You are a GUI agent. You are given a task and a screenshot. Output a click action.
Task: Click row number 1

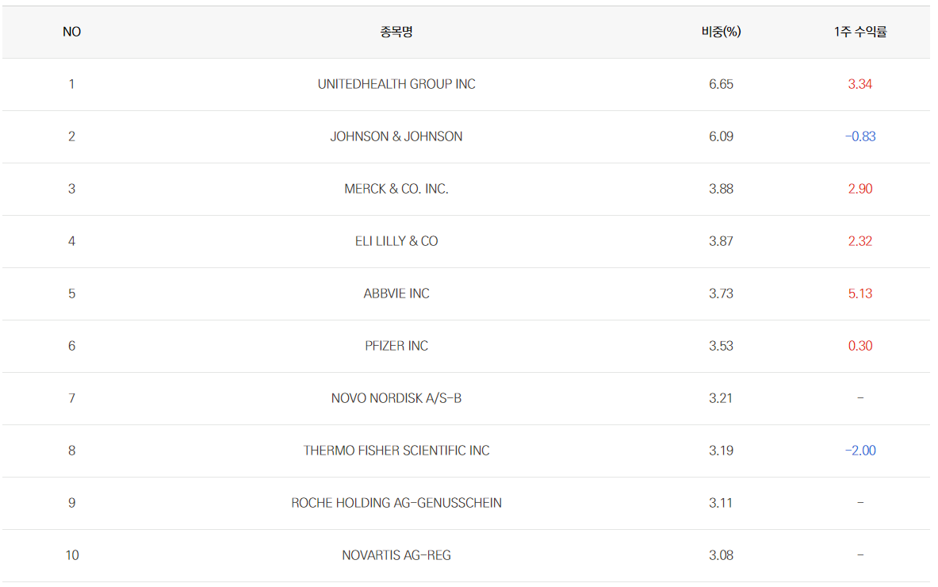coord(72,84)
